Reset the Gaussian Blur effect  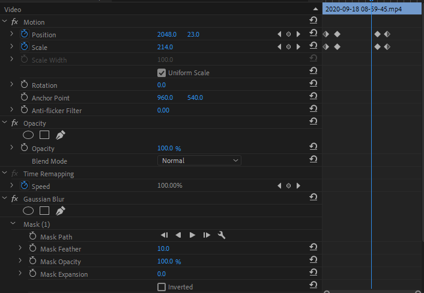[313, 197]
